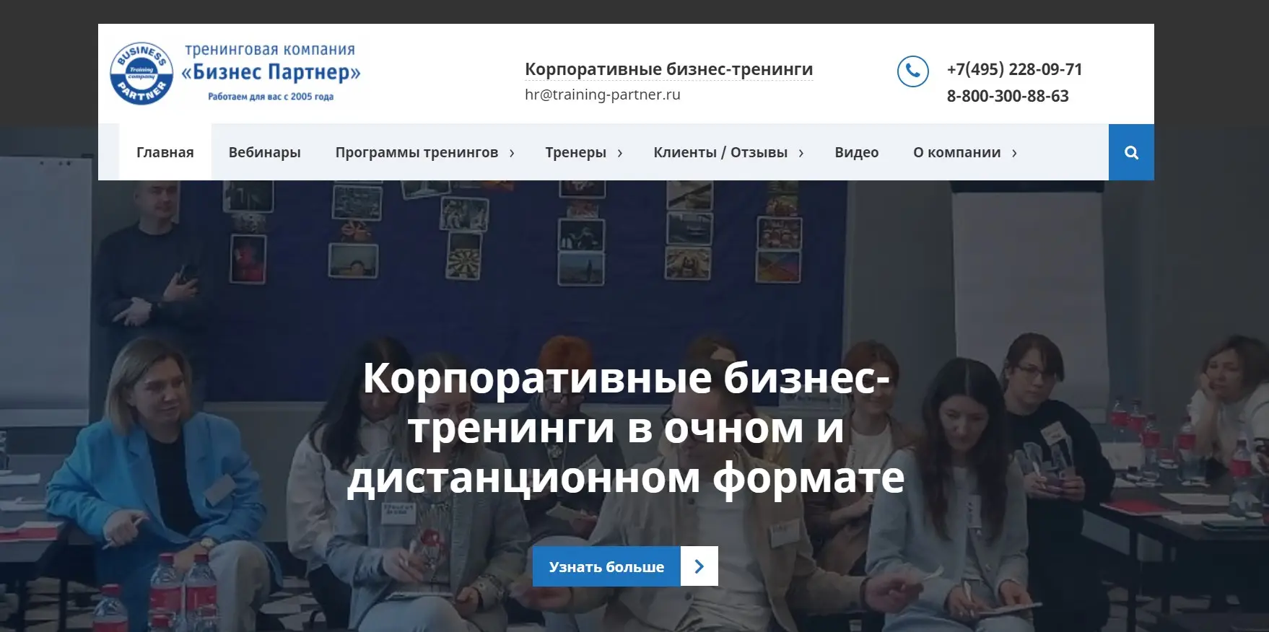Click the magnifying glass search icon
Screen dimensions: 1269x632
coord(1131,152)
